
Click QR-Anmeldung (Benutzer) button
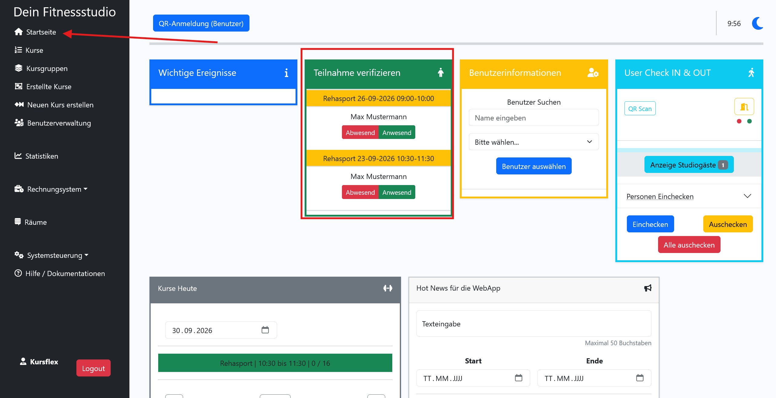[201, 23]
